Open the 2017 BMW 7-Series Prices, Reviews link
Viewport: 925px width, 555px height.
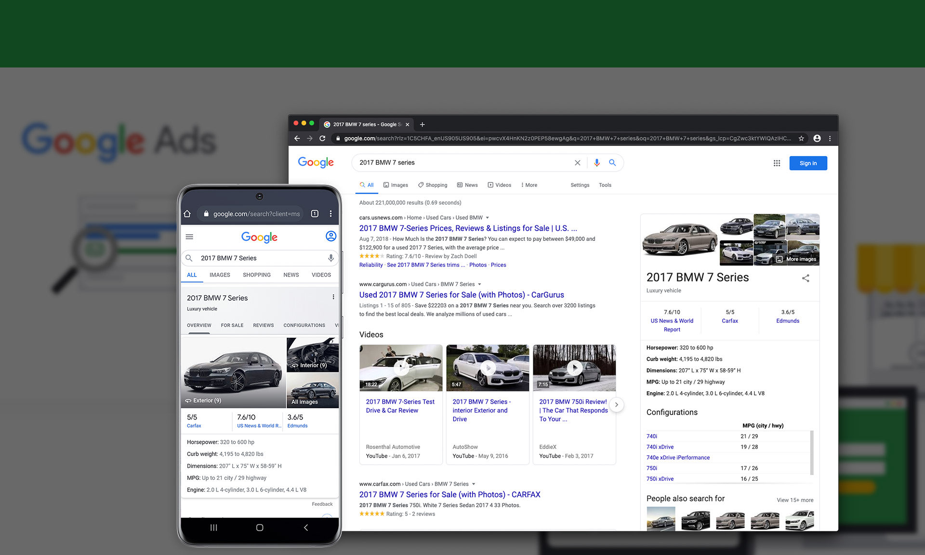[x=468, y=228]
